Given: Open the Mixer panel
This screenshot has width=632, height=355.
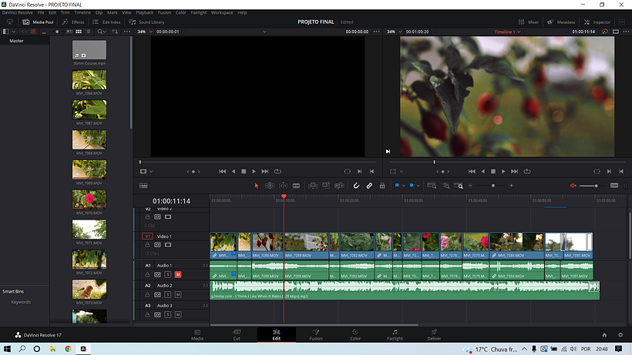Looking at the screenshot, I should coord(529,22).
